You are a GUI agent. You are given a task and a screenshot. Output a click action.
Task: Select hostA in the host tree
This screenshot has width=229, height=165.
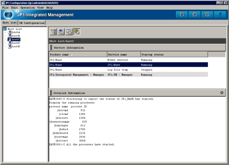point(16,32)
